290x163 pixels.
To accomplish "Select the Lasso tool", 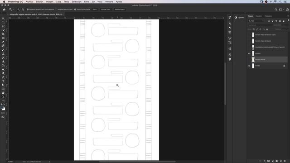I will pyautogui.click(x=3, y=26).
